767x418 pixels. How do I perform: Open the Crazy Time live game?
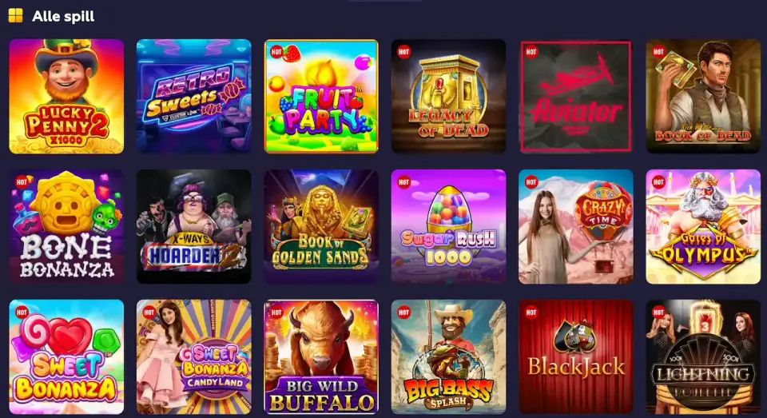click(x=576, y=227)
